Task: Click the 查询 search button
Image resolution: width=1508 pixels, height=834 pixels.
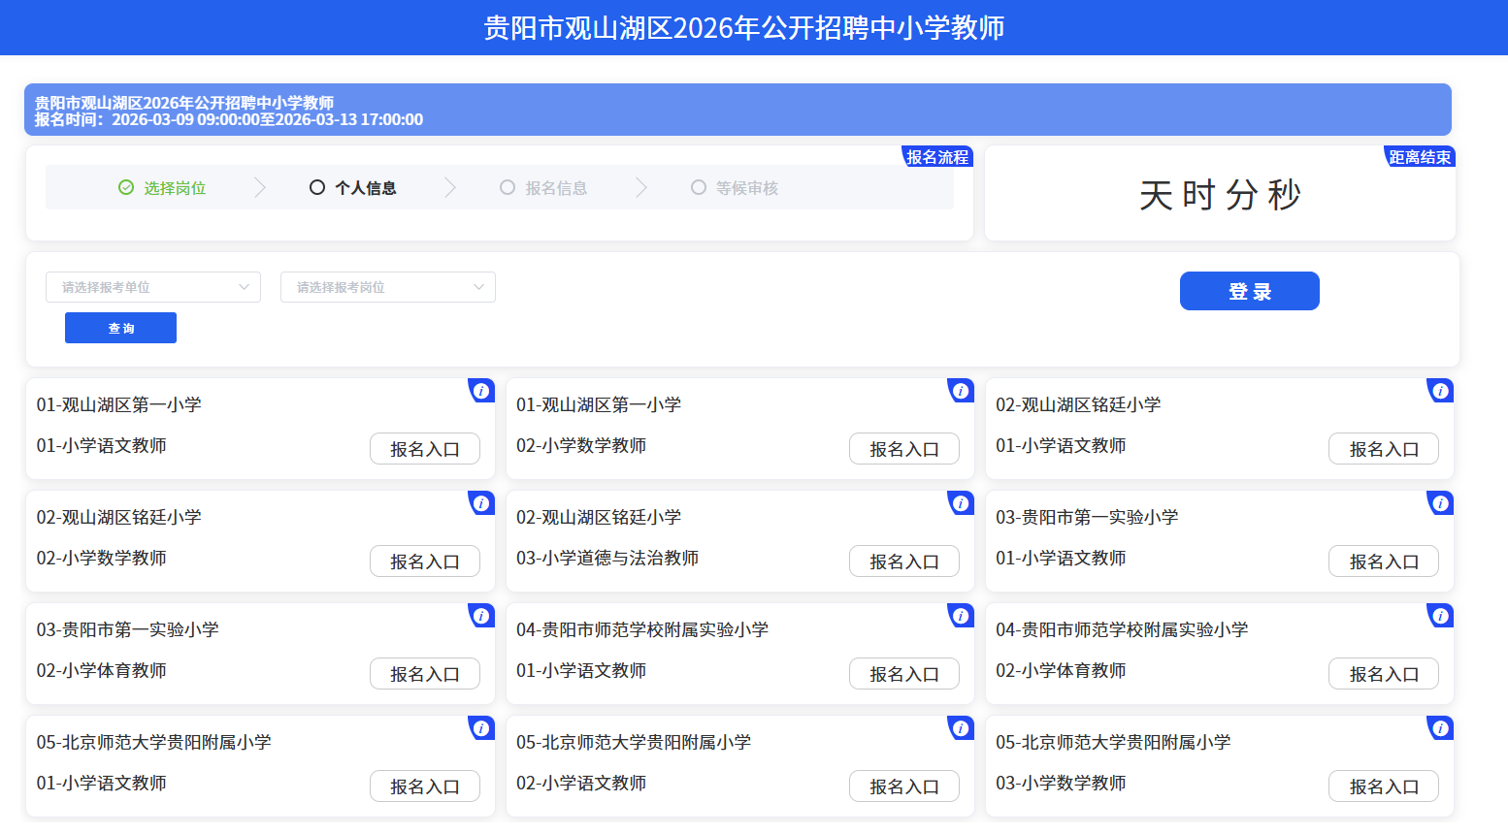Action: tap(120, 328)
